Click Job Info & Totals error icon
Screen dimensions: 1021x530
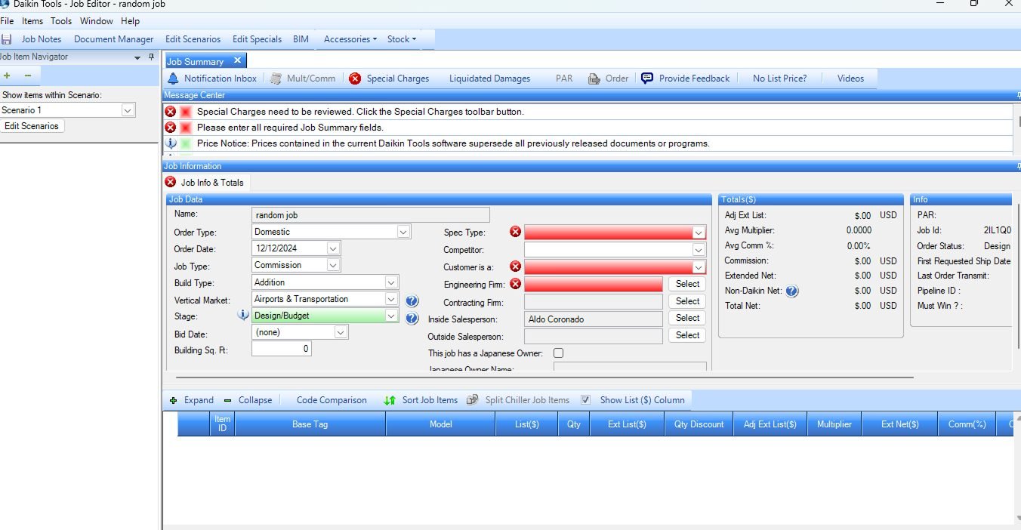click(170, 182)
